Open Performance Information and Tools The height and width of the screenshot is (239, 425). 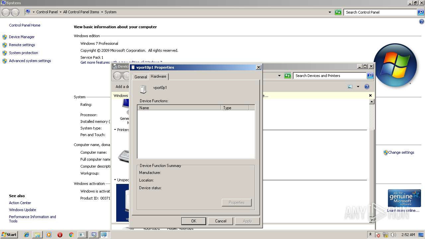33,219
